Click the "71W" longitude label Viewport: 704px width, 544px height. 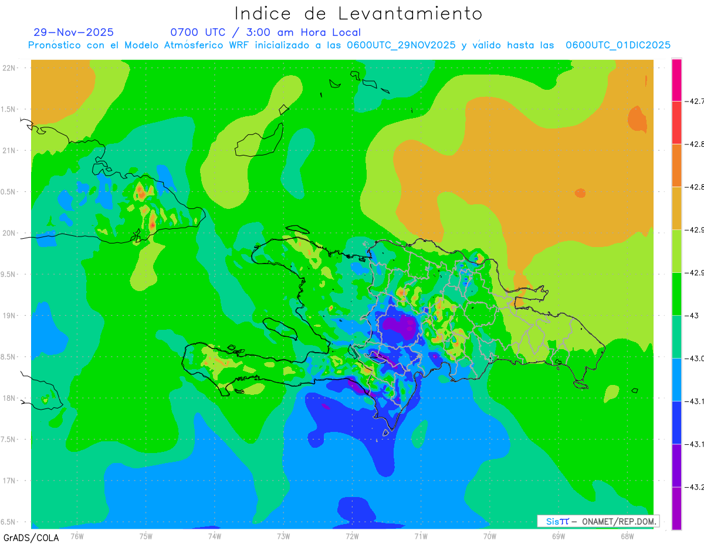pyautogui.click(x=421, y=536)
